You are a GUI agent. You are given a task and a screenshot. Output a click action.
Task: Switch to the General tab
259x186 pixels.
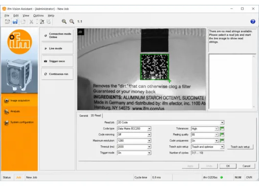coord(84,116)
